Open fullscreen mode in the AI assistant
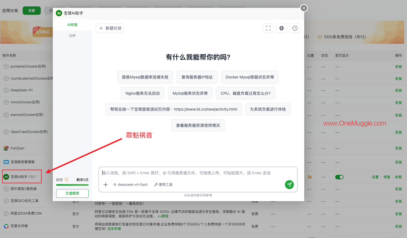407x238 pixels. tap(268, 28)
